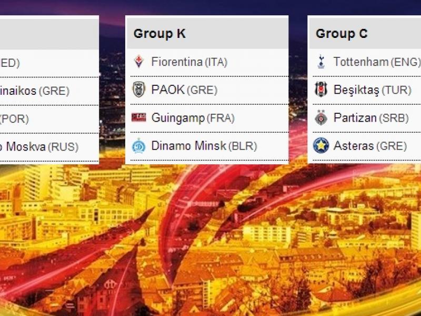Click the Group K header
The width and height of the screenshot is (421, 316).
coord(159,34)
